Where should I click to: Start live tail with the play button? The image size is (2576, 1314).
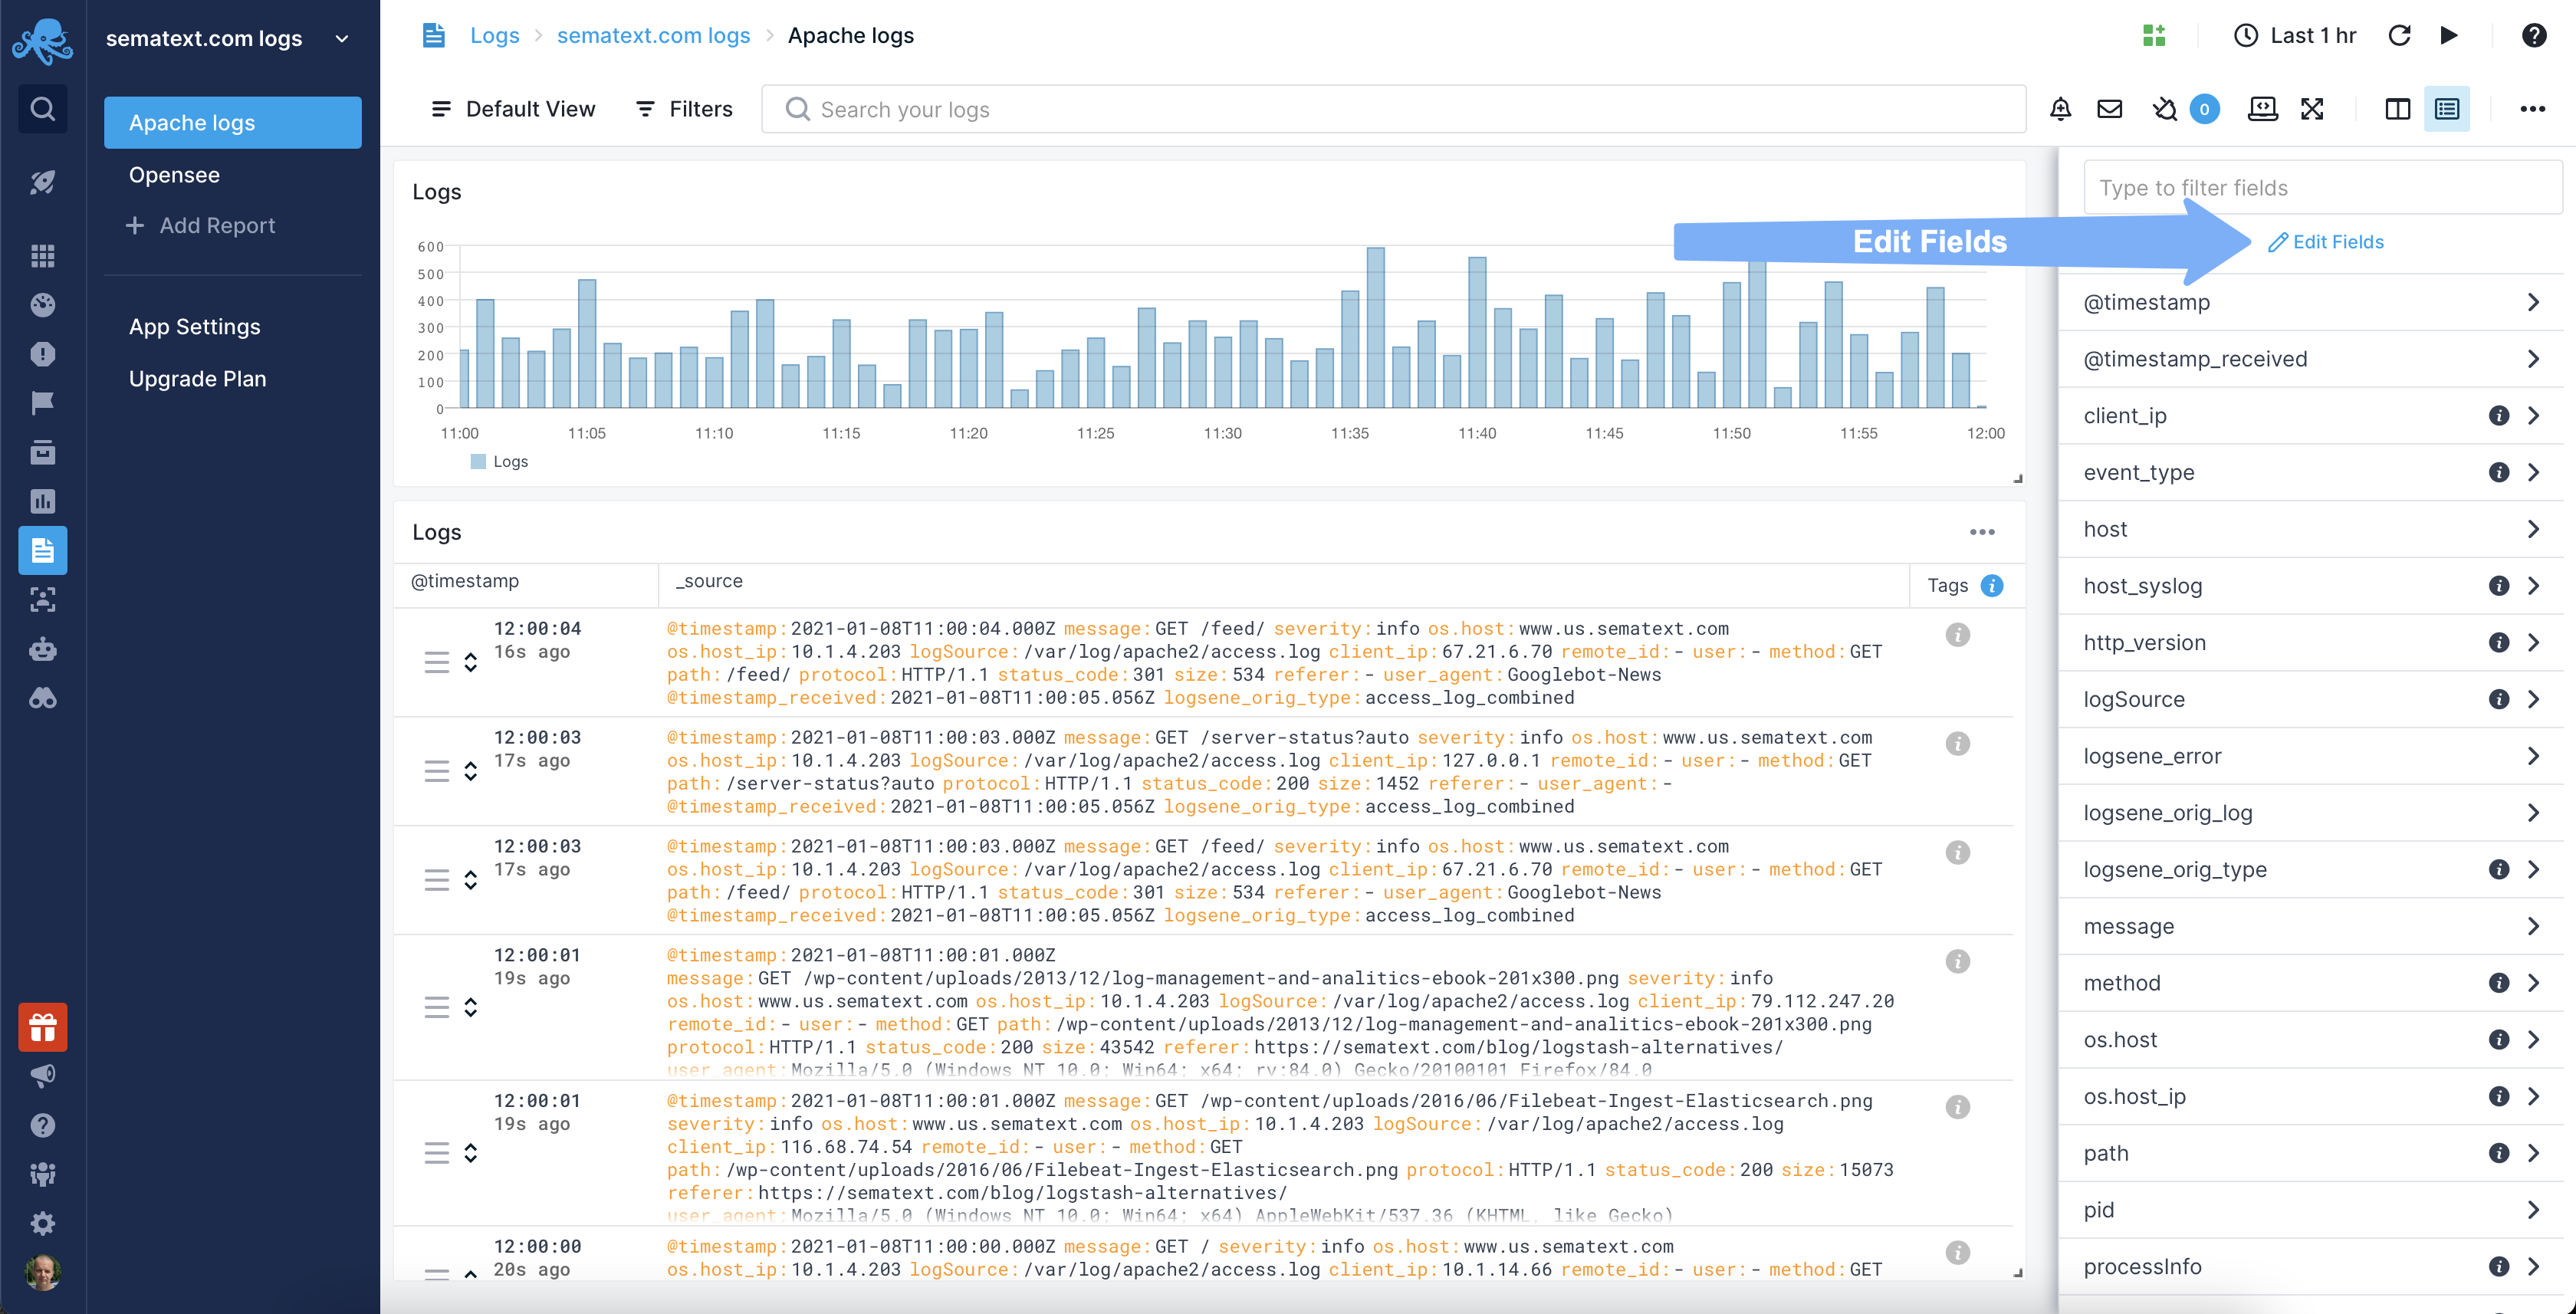[2449, 36]
